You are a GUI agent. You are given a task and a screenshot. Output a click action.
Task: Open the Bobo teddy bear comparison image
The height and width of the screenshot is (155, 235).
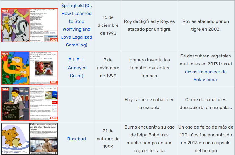pyautogui.click(x=29, y=139)
